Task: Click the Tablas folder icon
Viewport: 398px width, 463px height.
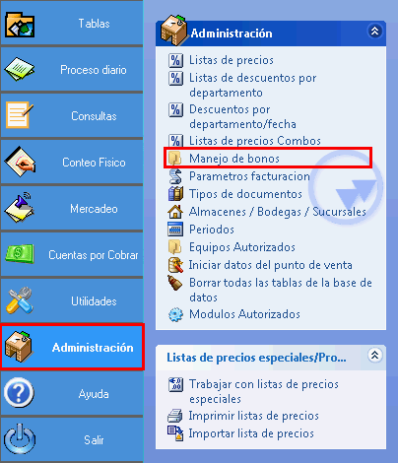Action: click(x=20, y=25)
